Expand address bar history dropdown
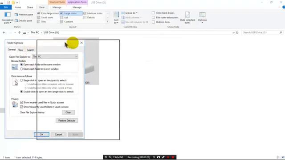 click(233, 32)
